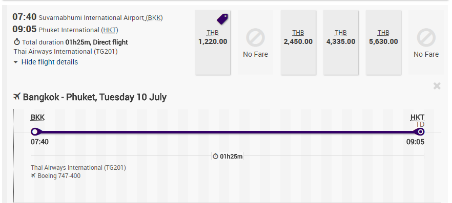
Task: Click the HKT arrival marker on timeline
Action: 421,132
